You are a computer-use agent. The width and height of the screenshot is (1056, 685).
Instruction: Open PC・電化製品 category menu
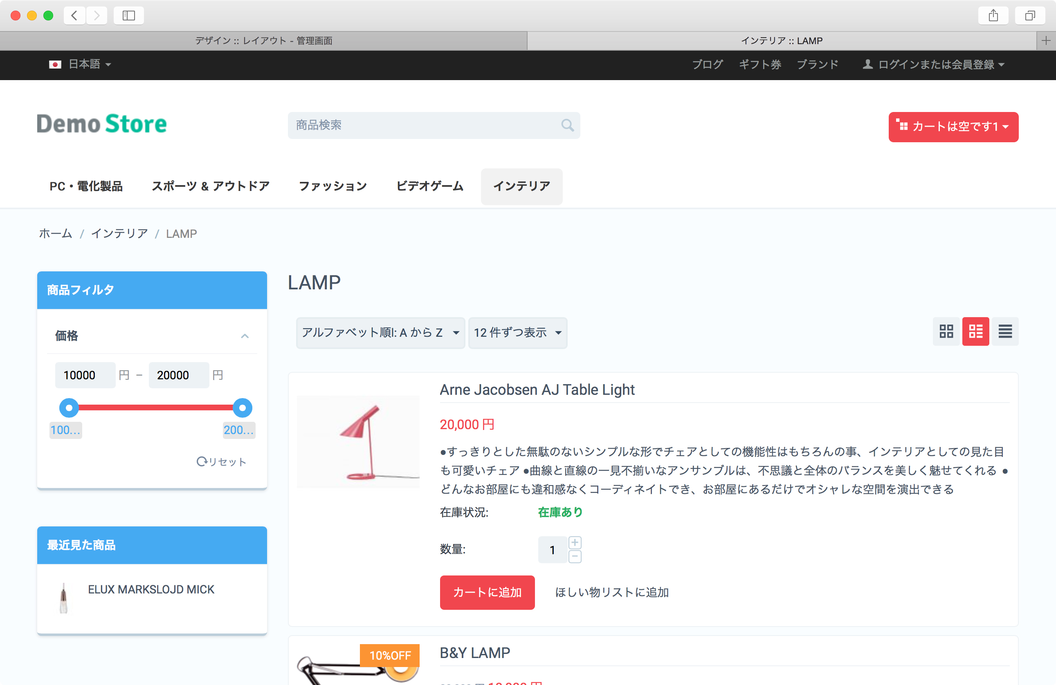(x=86, y=186)
